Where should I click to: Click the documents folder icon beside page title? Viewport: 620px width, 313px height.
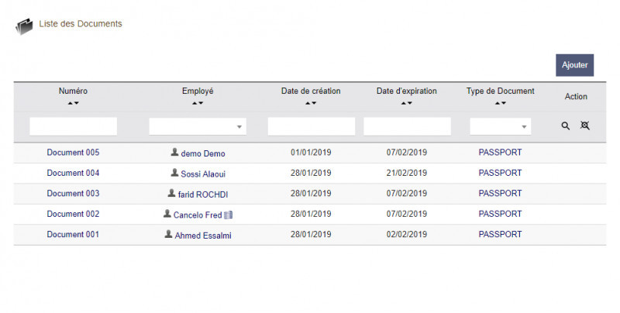[x=25, y=26]
